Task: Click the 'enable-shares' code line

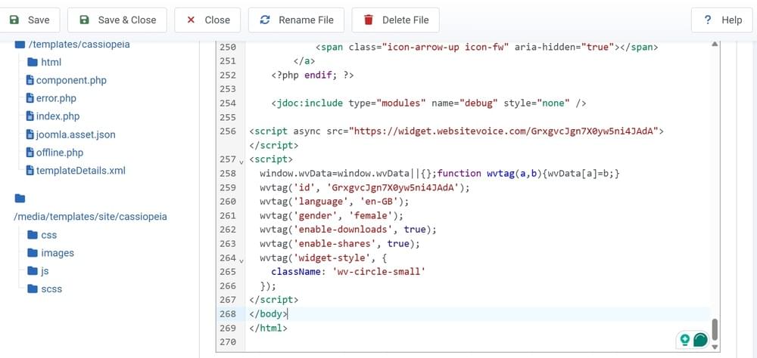Action: click(340, 243)
